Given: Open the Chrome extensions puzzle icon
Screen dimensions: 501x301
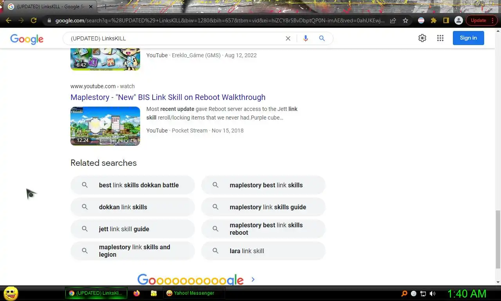Looking at the screenshot, I should click(x=434, y=20).
